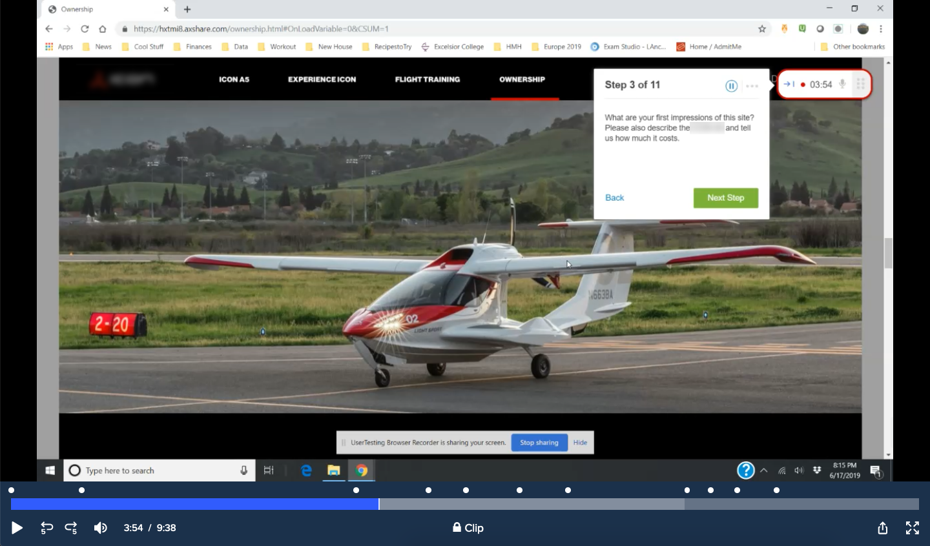Open the video share options
This screenshot has width=930, height=546.
[882, 528]
